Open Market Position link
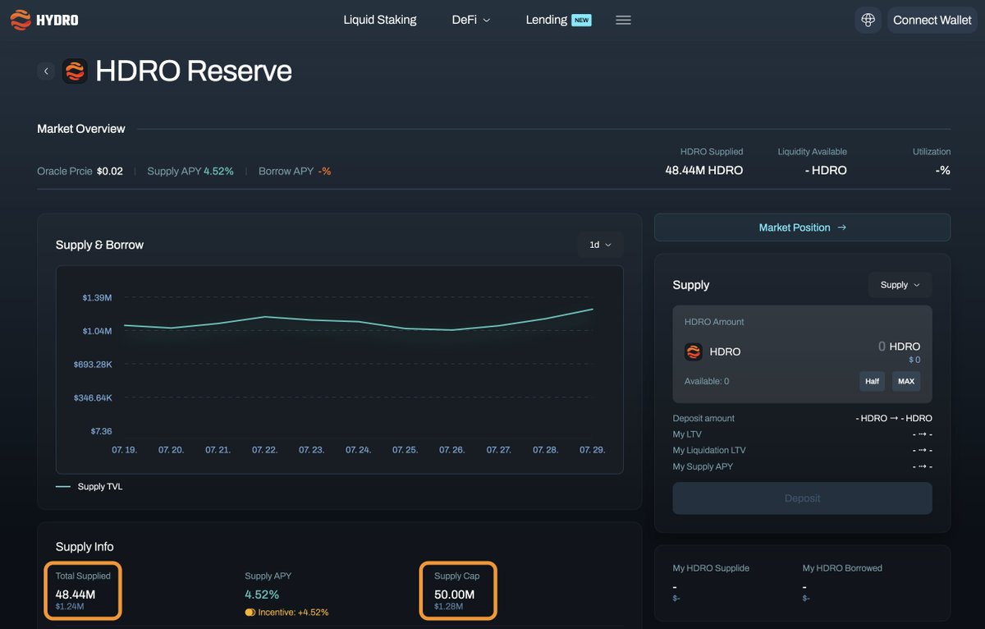Image resolution: width=985 pixels, height=629 pixels. [802, 227]
